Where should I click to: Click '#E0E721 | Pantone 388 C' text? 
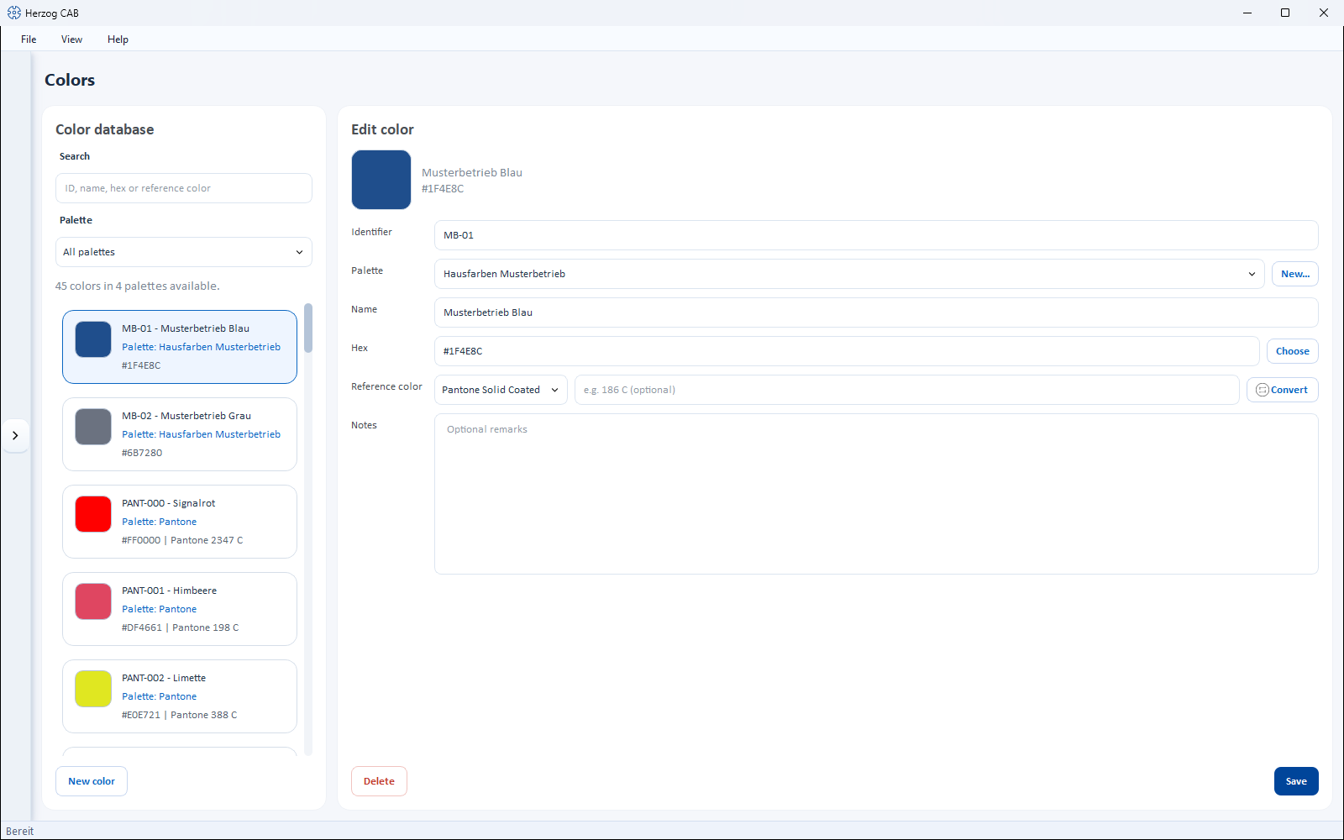tap(180, 715)
